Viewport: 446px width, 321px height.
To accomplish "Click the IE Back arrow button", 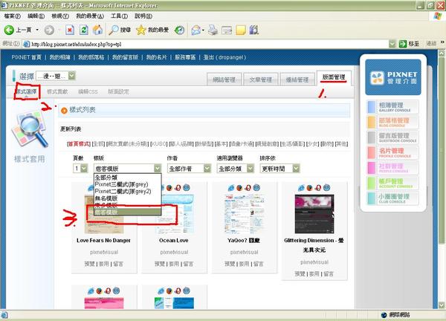I will click(x=9, y=30).
